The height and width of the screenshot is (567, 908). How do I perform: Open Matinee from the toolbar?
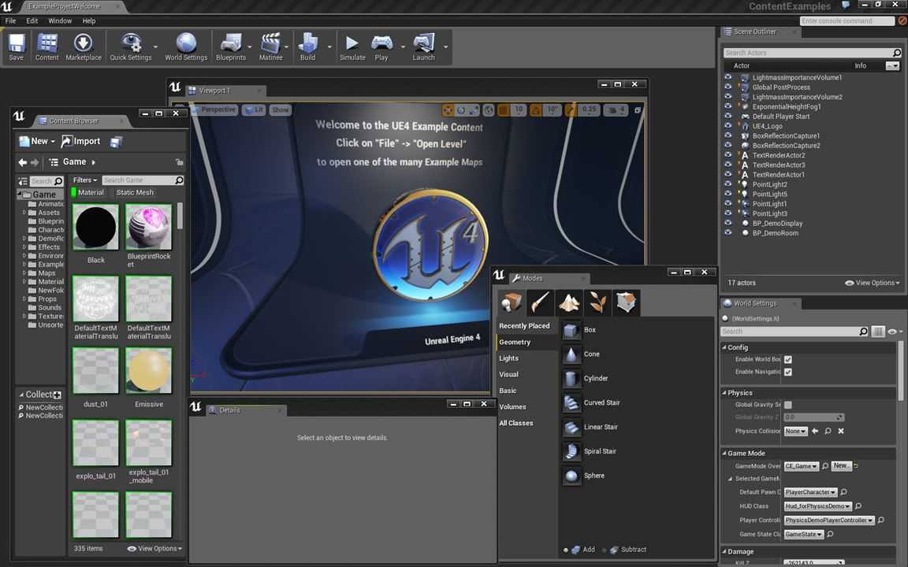pos(270,47)
